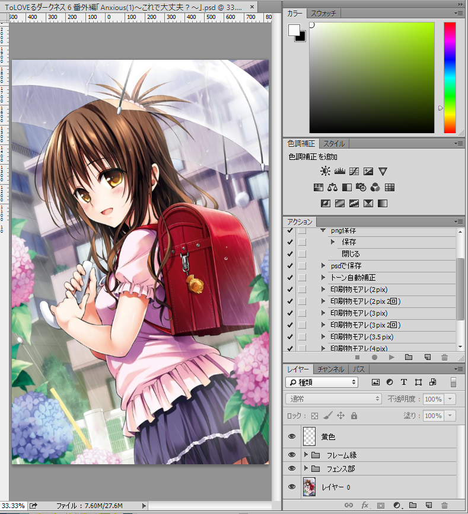Open the 塗り fill slider arrow

pyautogui.click(x=450, y=416)
